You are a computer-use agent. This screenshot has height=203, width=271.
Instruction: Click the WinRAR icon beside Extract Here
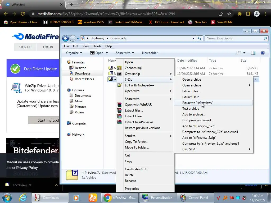[x=119, y=116]
